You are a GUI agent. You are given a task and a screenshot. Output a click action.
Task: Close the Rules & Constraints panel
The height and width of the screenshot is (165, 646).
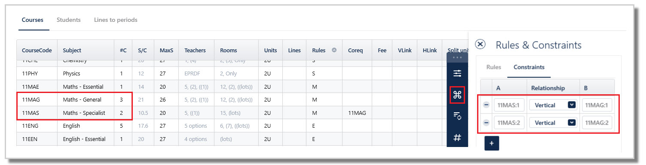click(481, 45)
